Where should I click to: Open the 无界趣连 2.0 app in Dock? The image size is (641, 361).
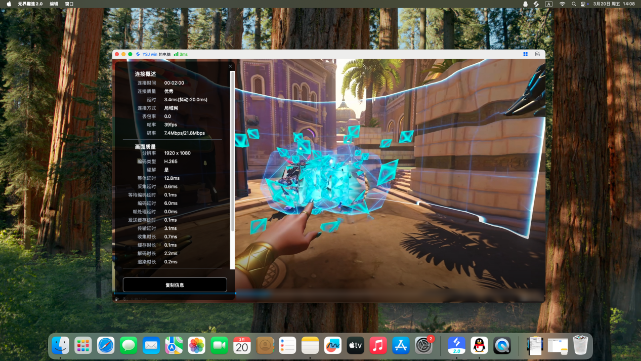coord(456,345)
